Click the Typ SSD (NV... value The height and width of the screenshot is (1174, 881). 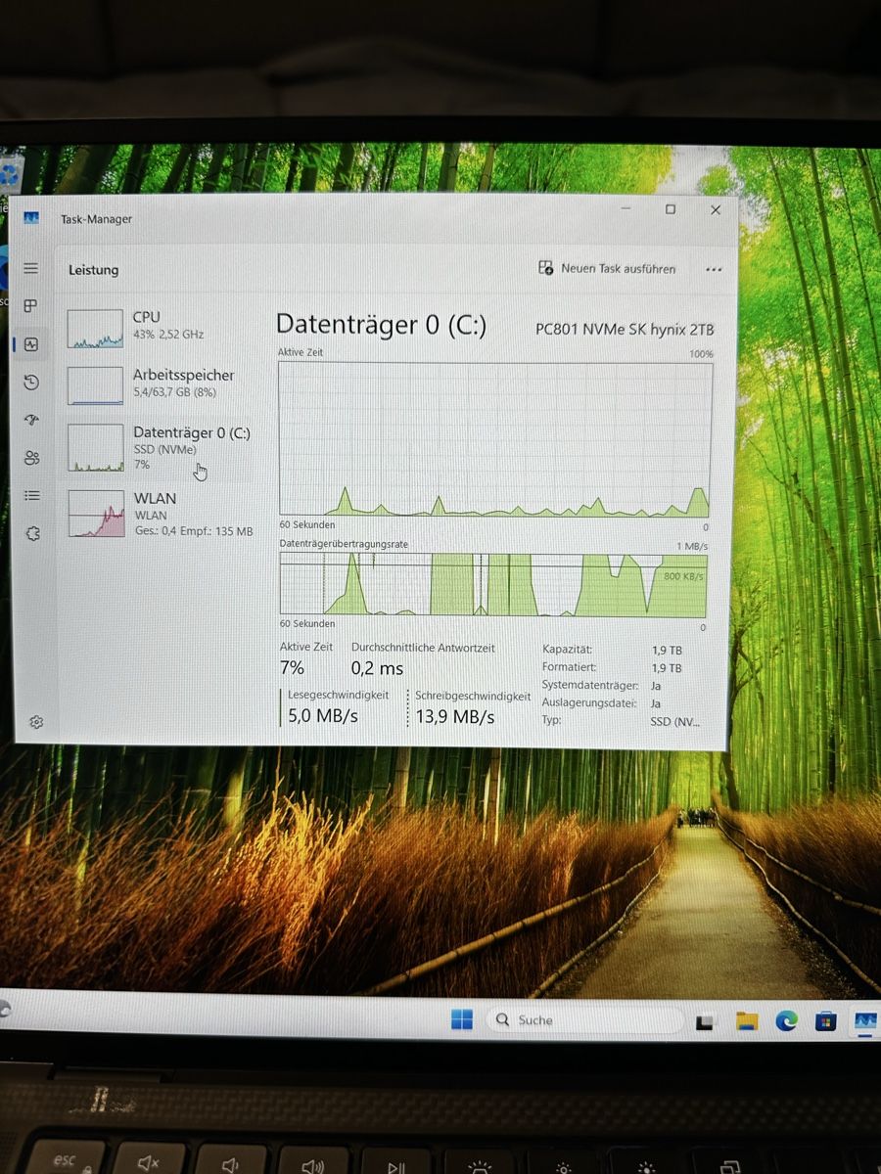[x=675, y=721]
